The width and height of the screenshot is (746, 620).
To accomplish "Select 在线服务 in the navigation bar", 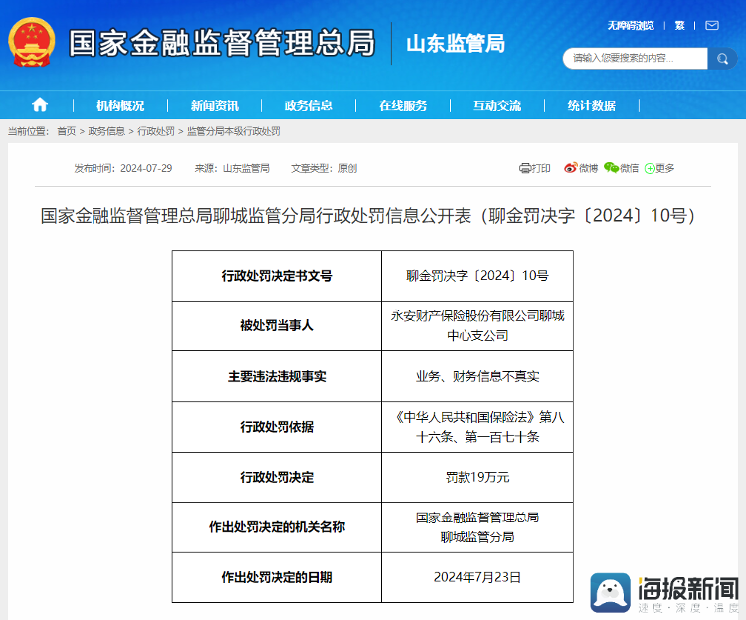I will pyautogui.click(x=403, y=105).
